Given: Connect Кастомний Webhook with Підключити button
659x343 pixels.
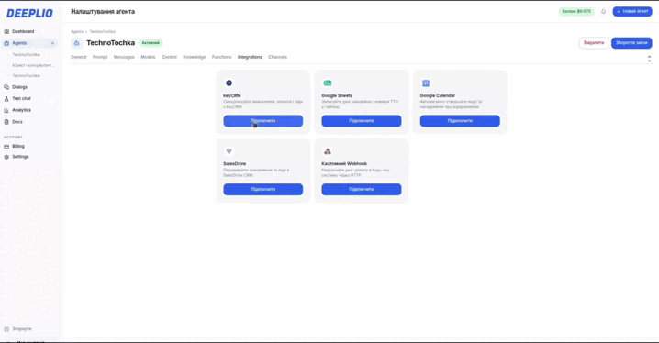Looking at the screenshot, I should click(x=362, y=189).
